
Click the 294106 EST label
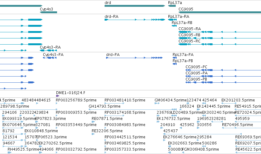point(10,113)
